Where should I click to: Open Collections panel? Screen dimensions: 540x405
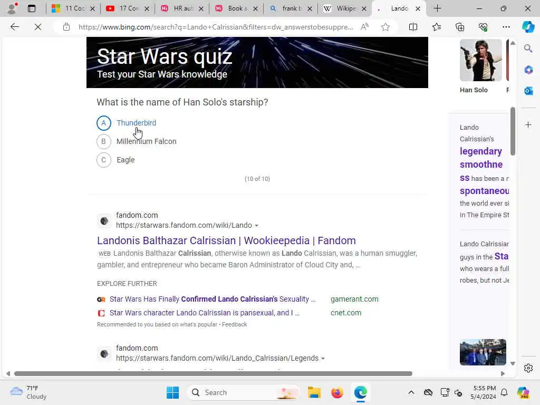click(x=460, y=27)
